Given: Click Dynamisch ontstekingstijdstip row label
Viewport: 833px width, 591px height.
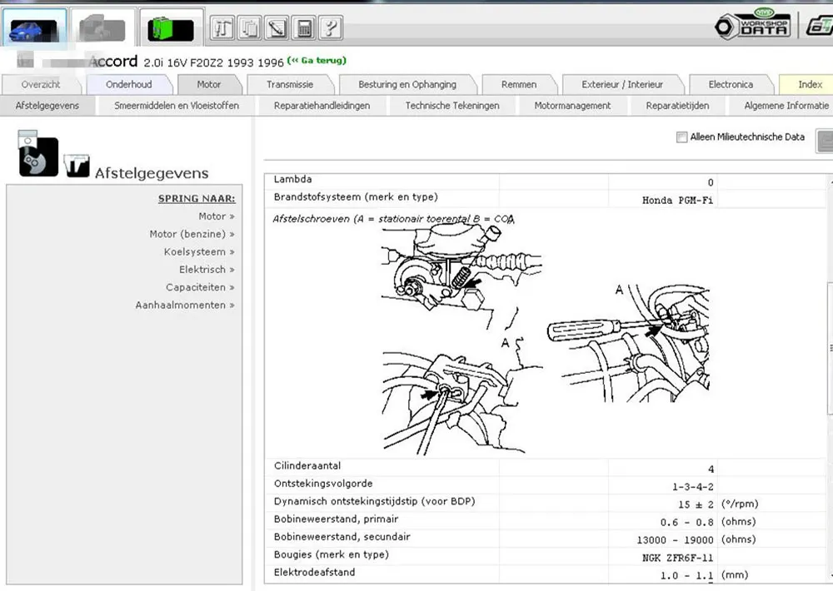Looking at the screenshot, I should (x=374, y=501).
